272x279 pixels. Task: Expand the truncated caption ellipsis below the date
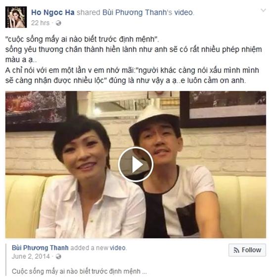coord(144,272)
